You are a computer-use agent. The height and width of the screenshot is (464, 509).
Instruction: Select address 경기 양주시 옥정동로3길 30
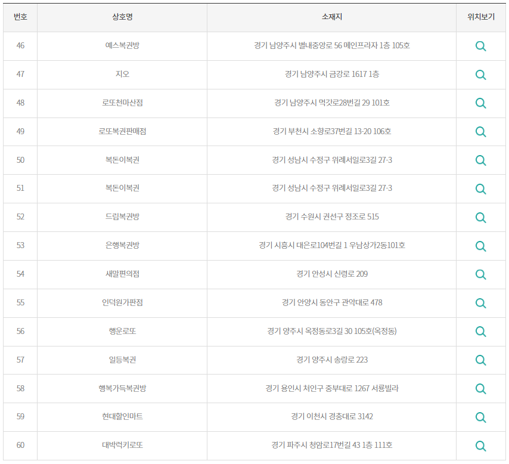pyautogui.click(x=310, y=331)
